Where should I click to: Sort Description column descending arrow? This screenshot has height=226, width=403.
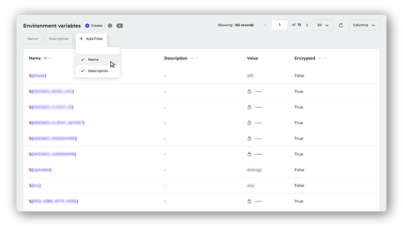(196, 58)
